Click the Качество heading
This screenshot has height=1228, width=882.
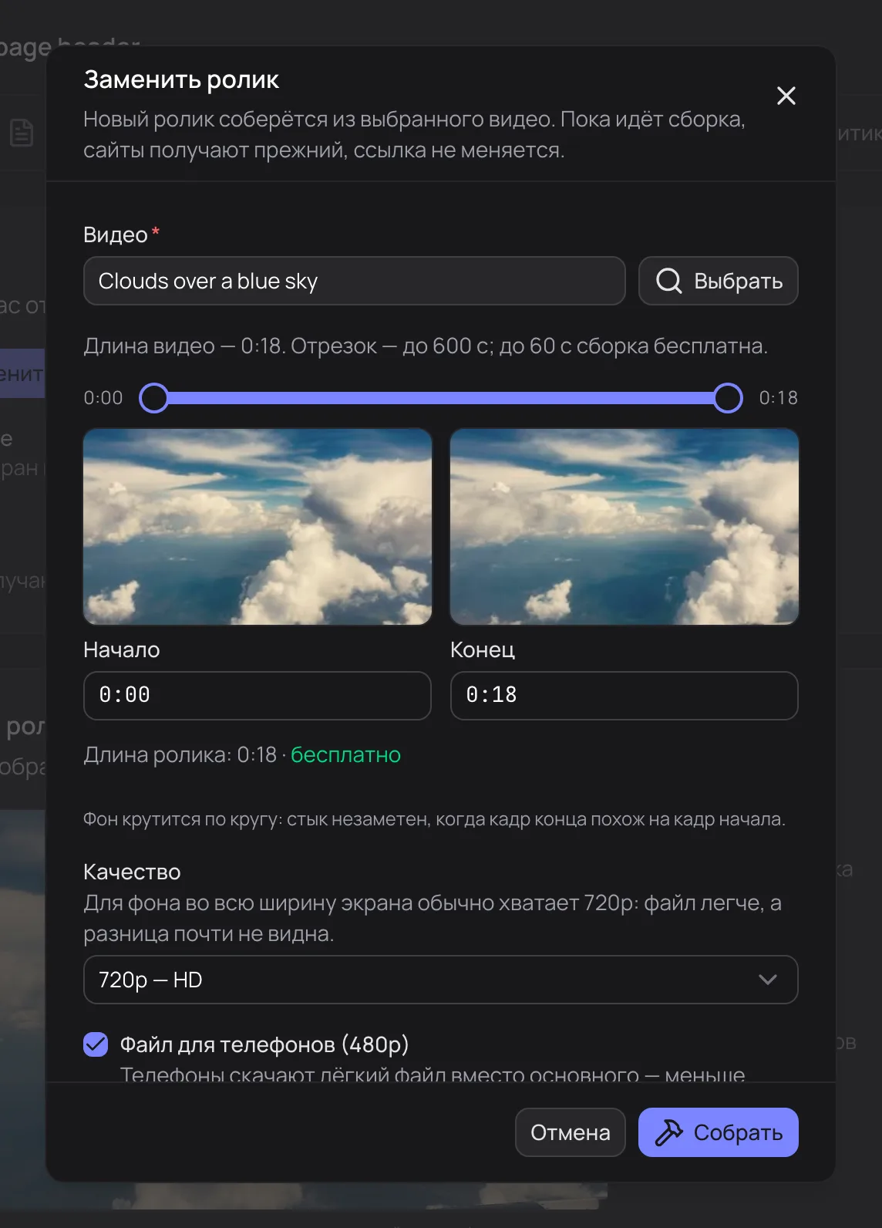pos(132,872)
